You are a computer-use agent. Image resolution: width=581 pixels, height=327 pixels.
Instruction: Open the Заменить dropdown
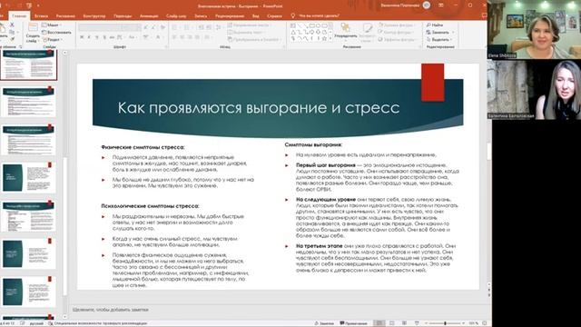click(440, 33)
